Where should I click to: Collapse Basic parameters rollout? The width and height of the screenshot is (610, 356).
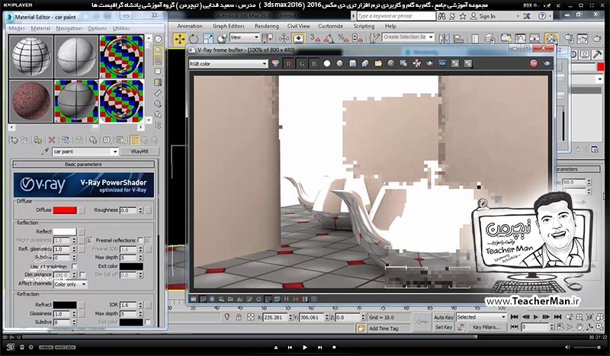[x=83, y=164]
